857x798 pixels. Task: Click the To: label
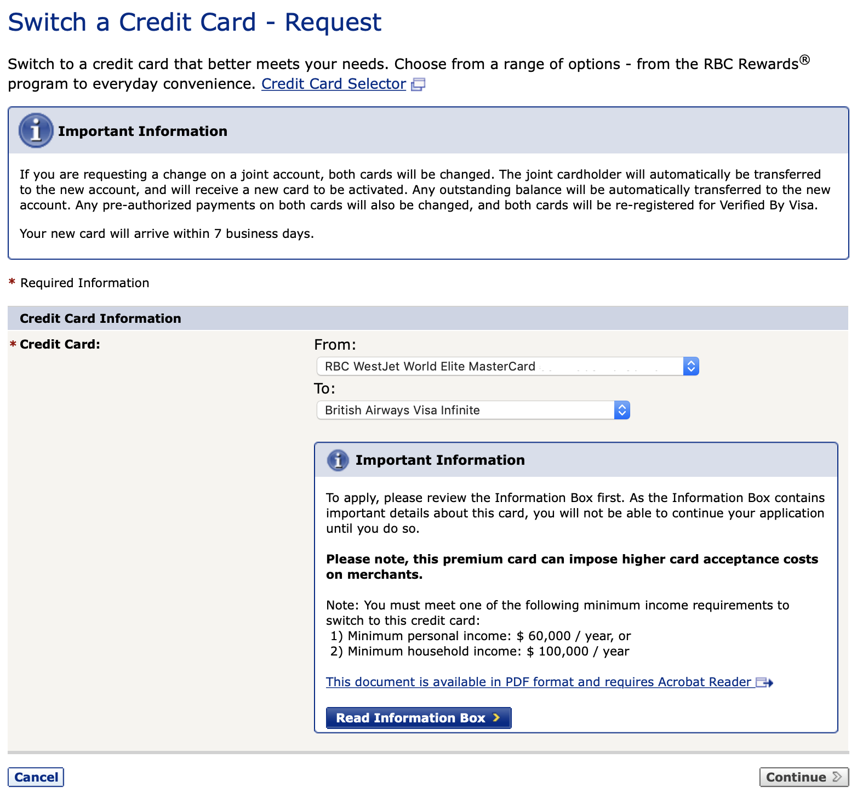324,389
